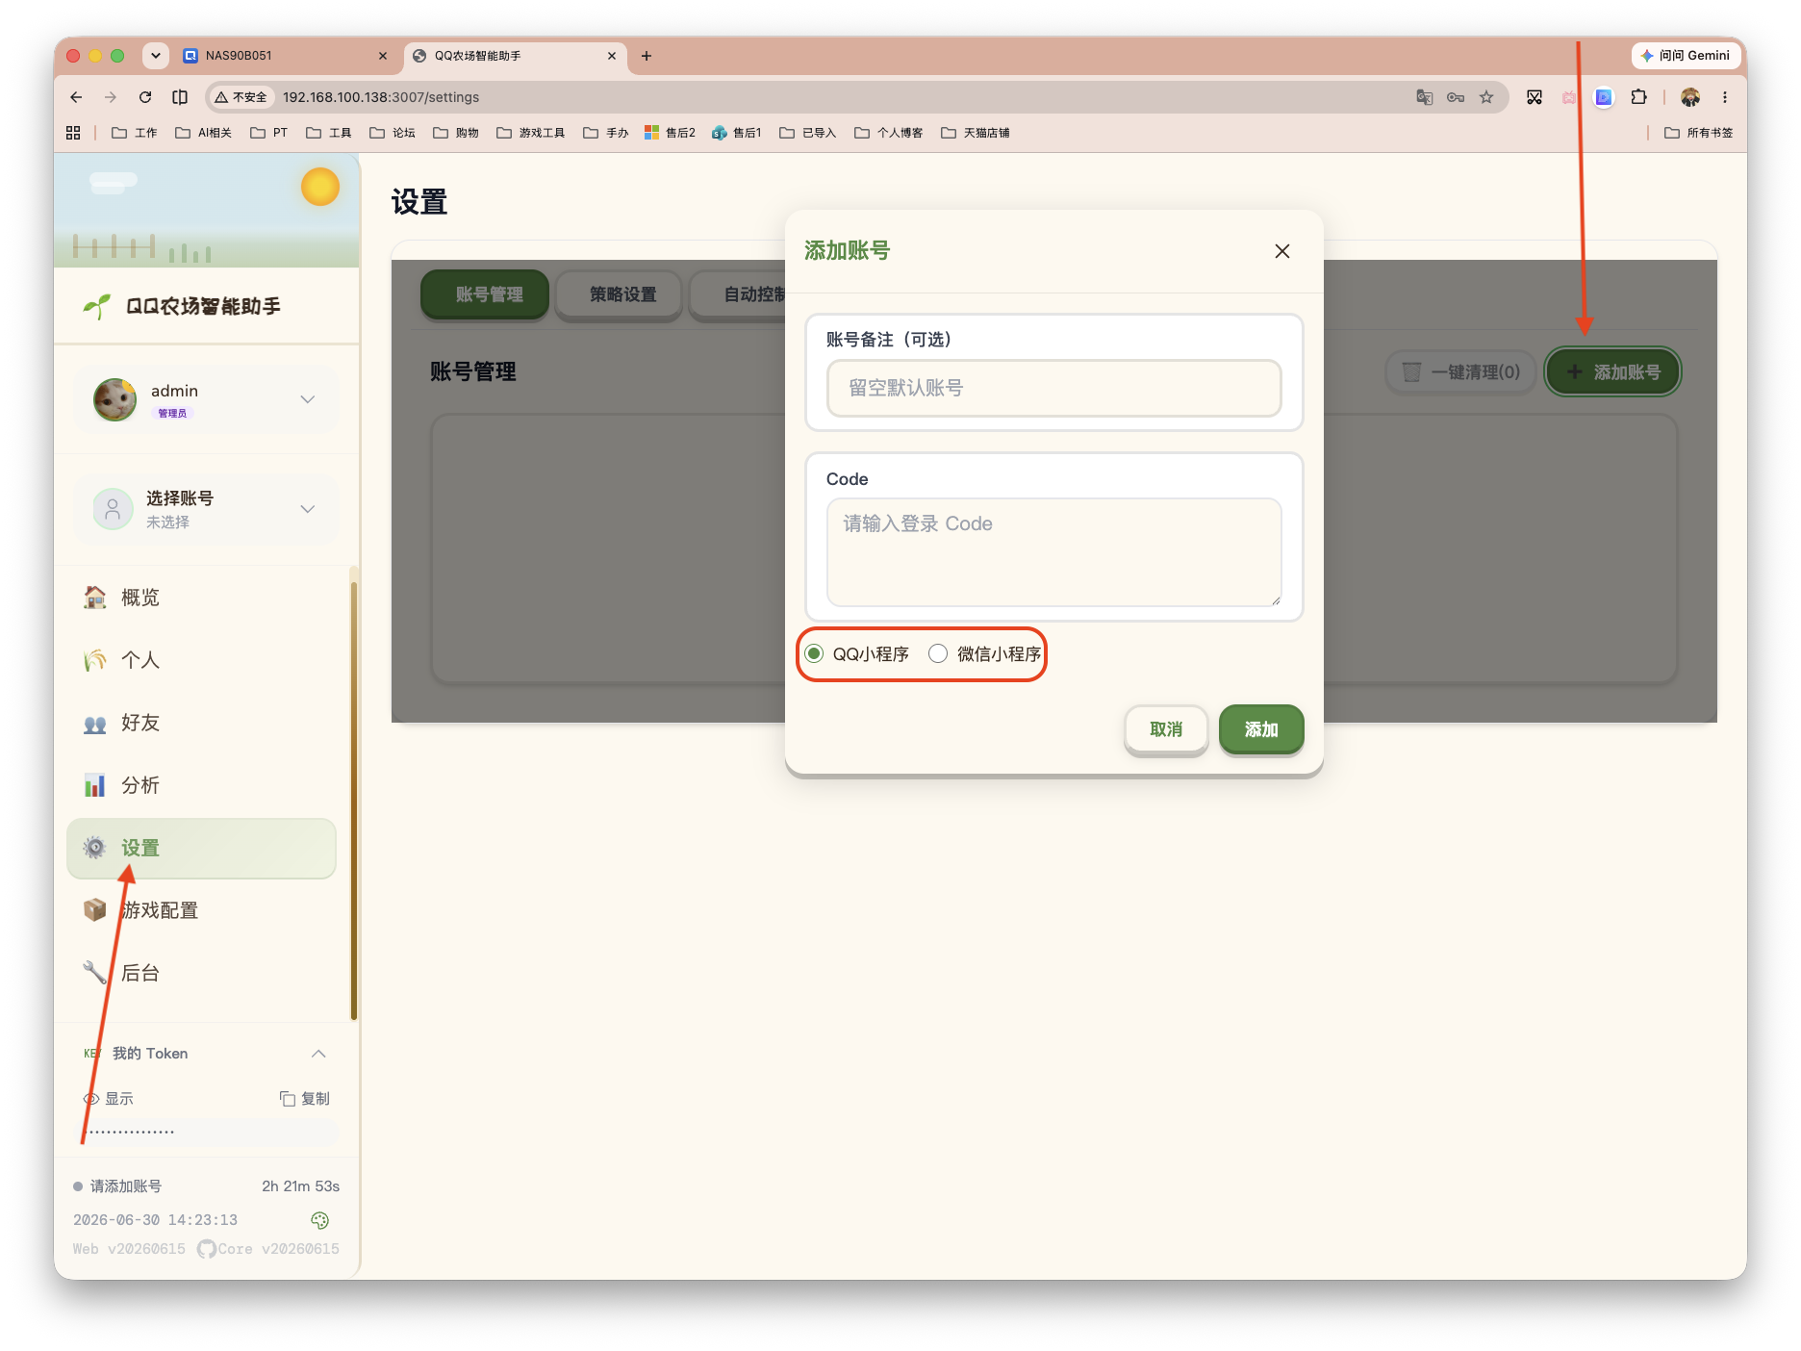Switch to the 账号管理 tab

pyautogui.click(x=485, y=294)
